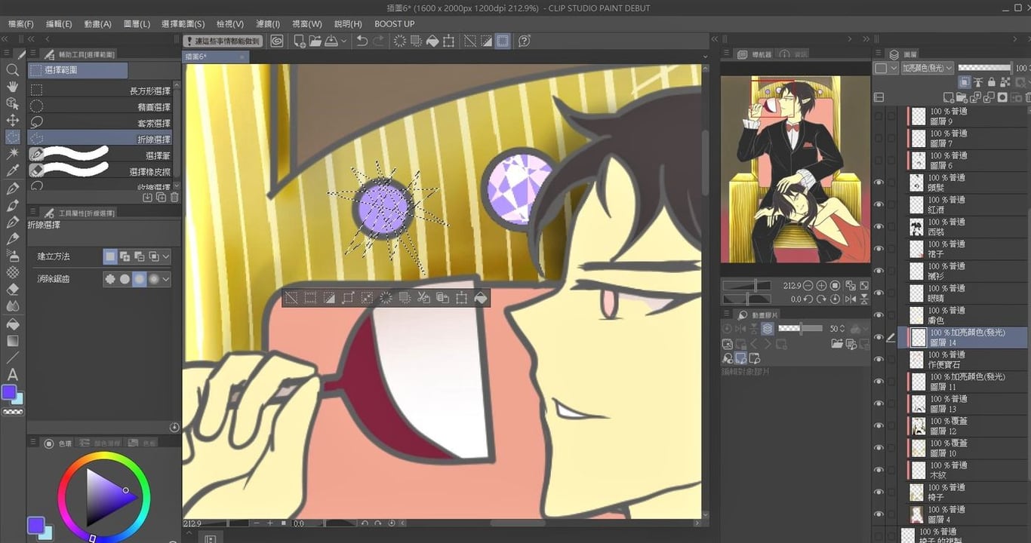Toggle visibility of 襯衫 layer
The height and width of the screenshot is (543, 1031).
[879, 271]
